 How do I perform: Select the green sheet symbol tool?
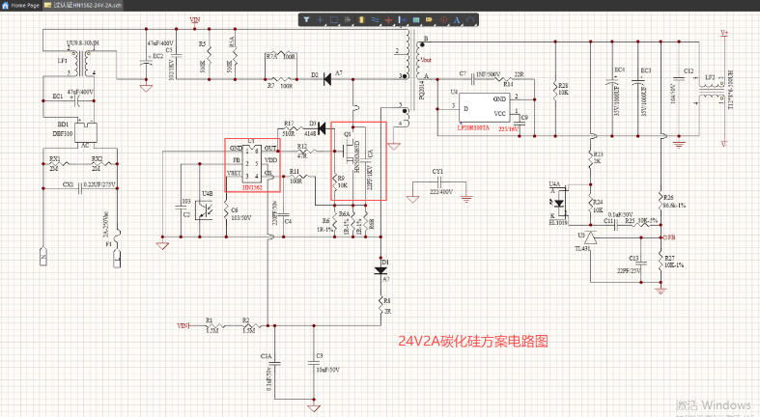pyautogui.click(x=416, y=20)
